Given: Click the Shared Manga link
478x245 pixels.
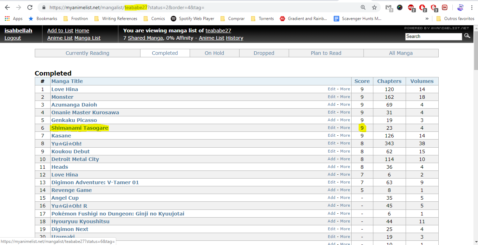Looking at the screenshot, I should point(145,38).
